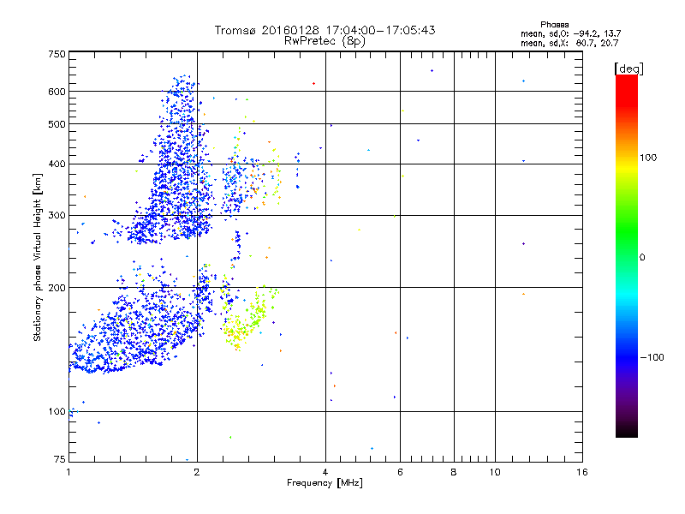
Task: Click the y-axis tick label '500'
Action: (x=57, y=124)
